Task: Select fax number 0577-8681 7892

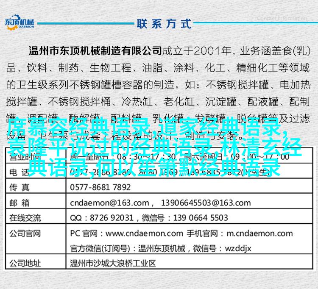Action: point(100,187)
